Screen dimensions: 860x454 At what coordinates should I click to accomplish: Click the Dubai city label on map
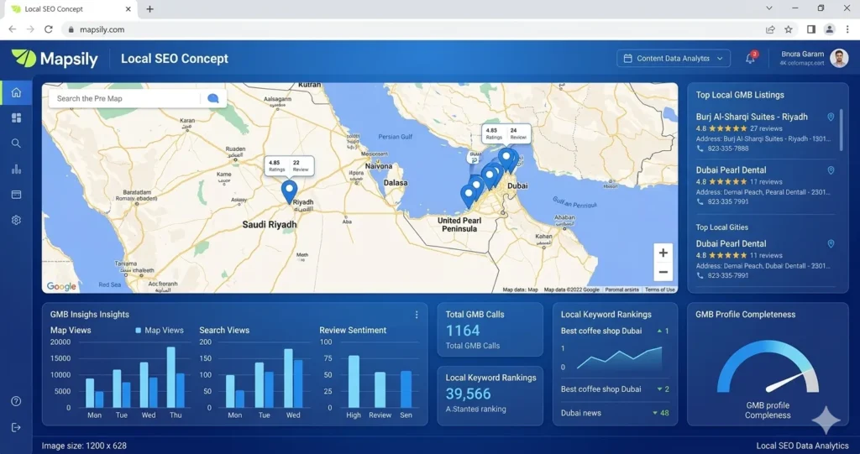(517, 185)
